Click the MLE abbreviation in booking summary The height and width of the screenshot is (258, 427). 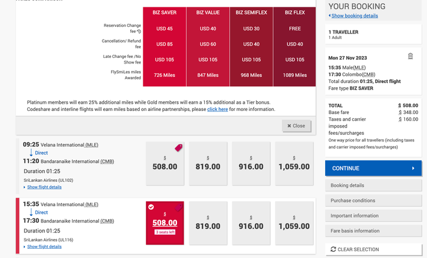[x=359, y=68]
